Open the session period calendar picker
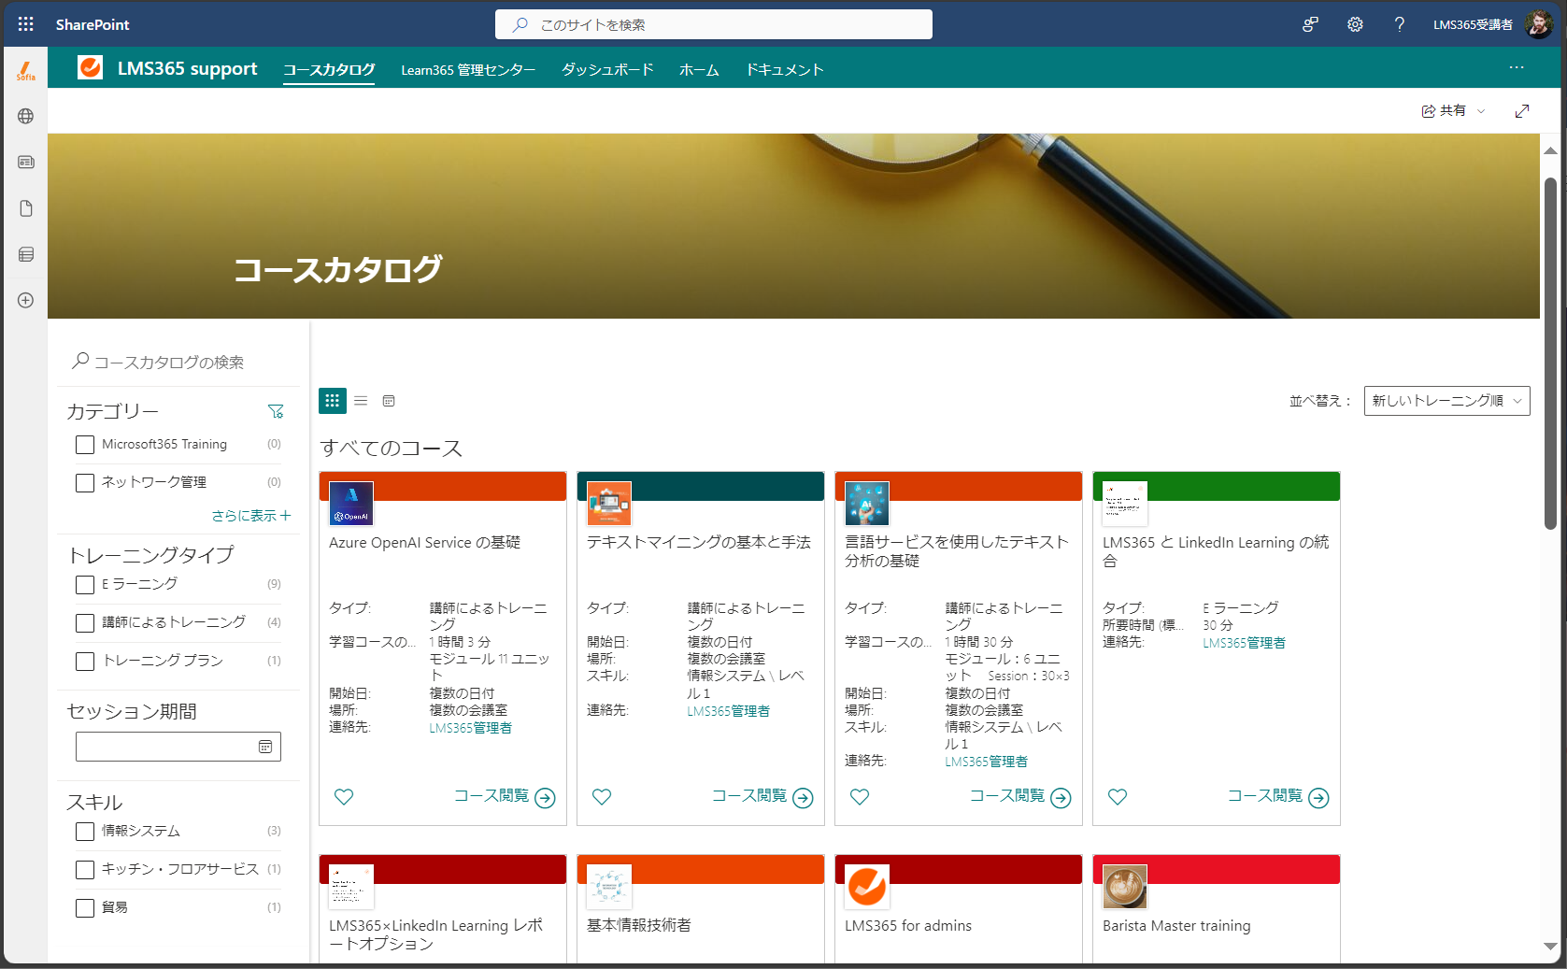1567x969 pixels. pyautogui.click(x=265, y=747)
